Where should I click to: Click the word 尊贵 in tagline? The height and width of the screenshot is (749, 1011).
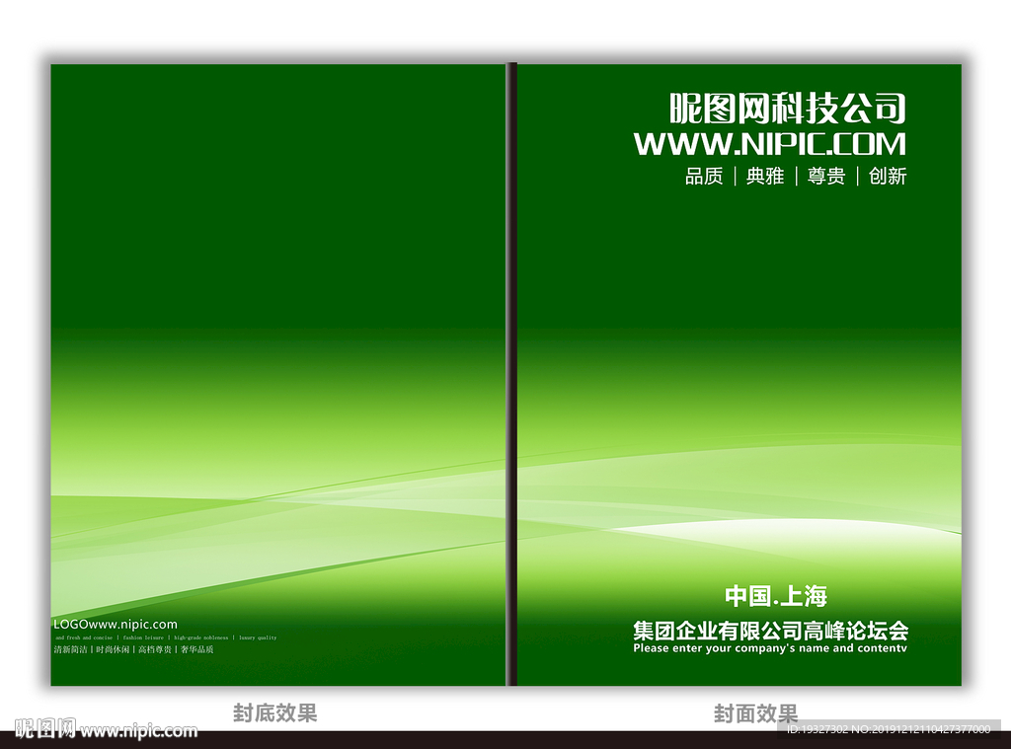point(826,176)
